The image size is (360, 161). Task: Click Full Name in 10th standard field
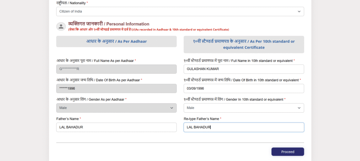244,69
